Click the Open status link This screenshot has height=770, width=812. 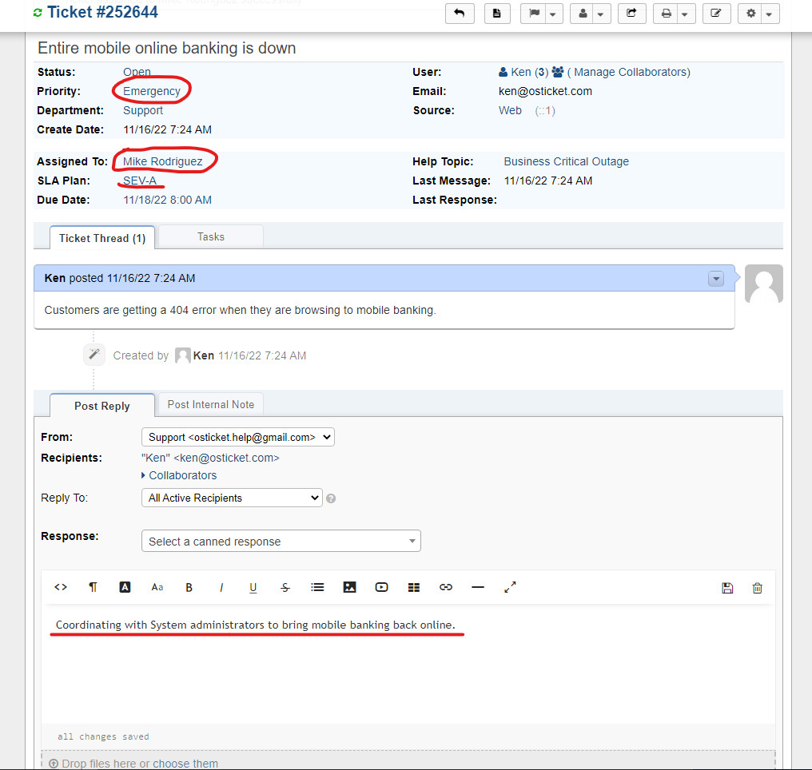point(137,72)
